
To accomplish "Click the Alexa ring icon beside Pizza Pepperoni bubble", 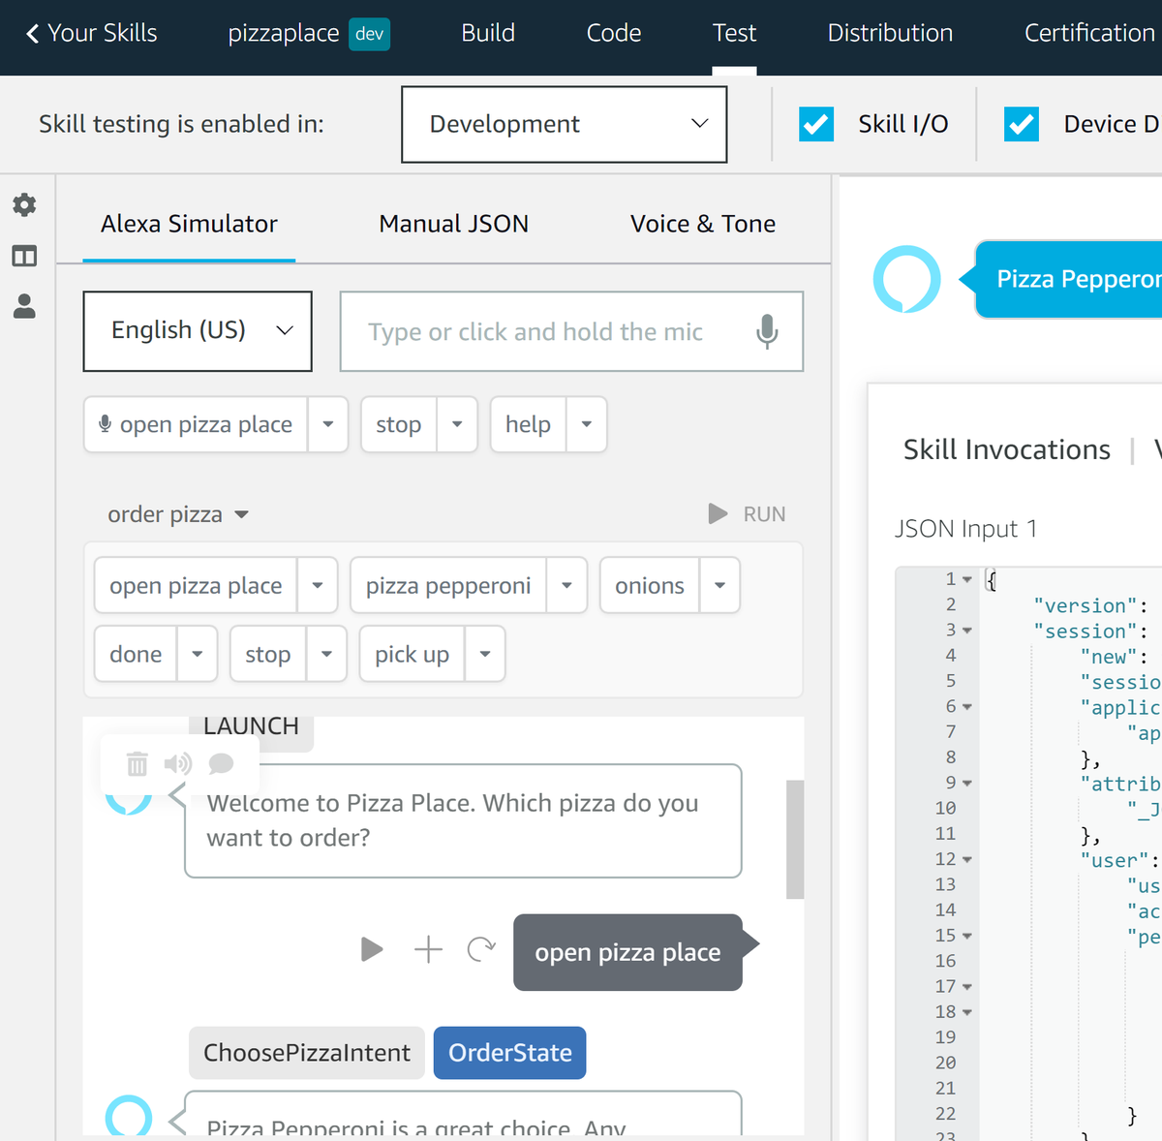I will click(907, 279).
